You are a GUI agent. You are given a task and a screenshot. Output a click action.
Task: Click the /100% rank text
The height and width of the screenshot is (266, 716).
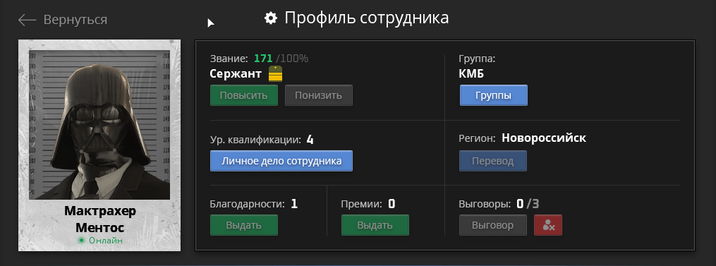click(x=292, y=59)
